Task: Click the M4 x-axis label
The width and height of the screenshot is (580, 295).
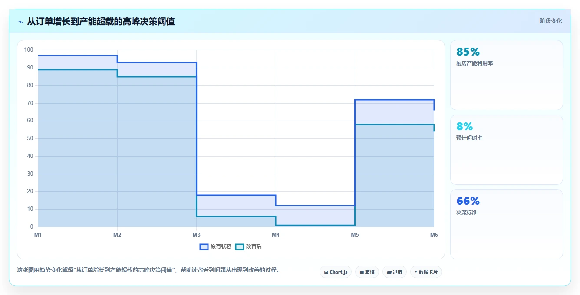Action: (x=276, y=235)
